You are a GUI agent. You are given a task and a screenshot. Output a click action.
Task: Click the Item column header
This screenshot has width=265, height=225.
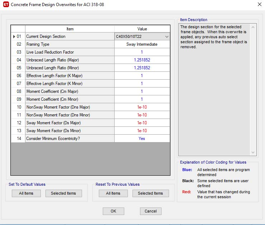point(70,29)
